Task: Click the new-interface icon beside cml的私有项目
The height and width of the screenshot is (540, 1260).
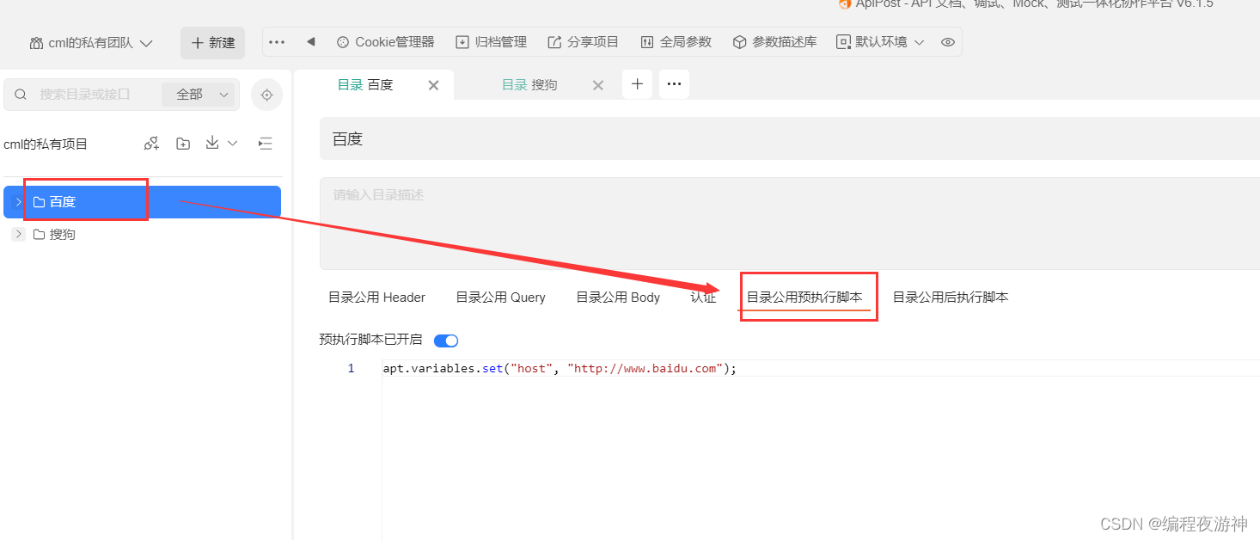Action: 151,144
